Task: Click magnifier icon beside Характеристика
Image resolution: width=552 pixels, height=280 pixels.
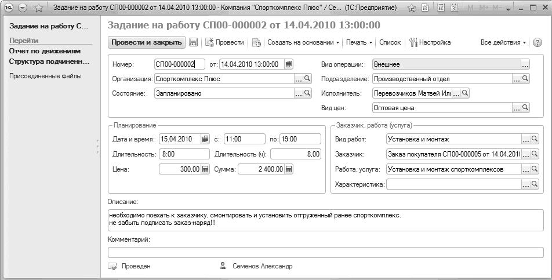Action: click(535, 184)
